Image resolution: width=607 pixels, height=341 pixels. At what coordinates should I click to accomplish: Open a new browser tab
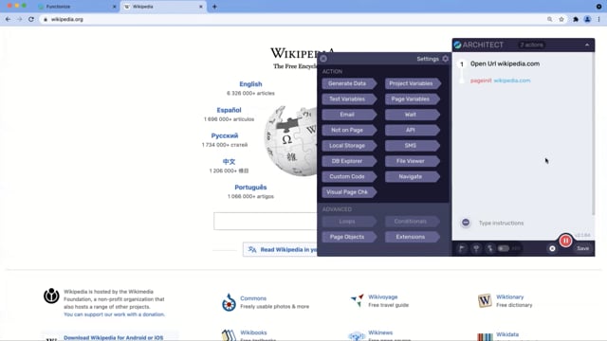coord(214,7)
